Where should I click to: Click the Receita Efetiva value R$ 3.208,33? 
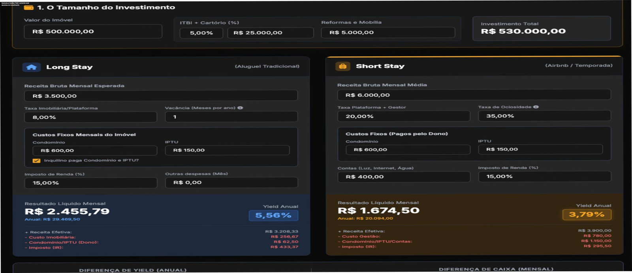click(282, 232)
